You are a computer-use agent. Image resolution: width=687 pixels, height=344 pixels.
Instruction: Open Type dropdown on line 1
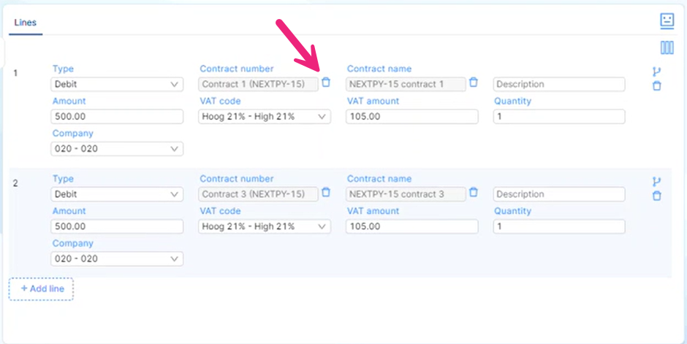pos(117,84)
